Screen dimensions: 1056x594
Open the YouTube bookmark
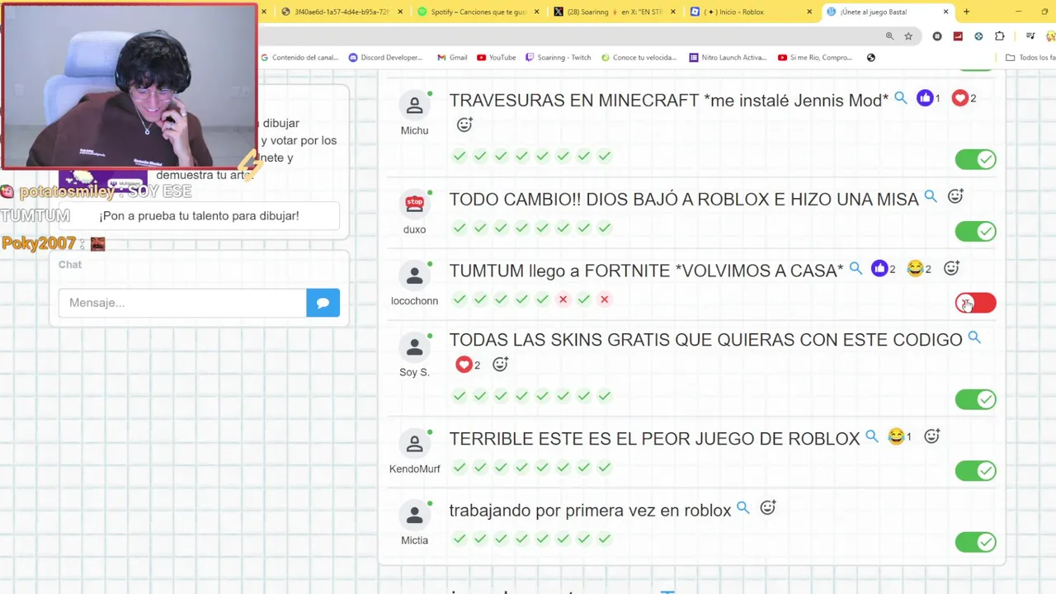point(496,58)
